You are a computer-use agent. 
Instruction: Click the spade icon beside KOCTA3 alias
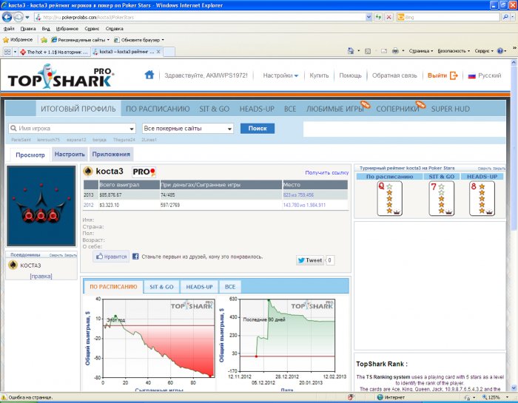coord(13,265)
